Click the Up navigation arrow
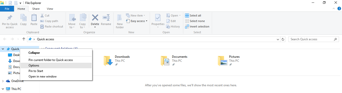342x93 pixels. (x=24, y=39)
